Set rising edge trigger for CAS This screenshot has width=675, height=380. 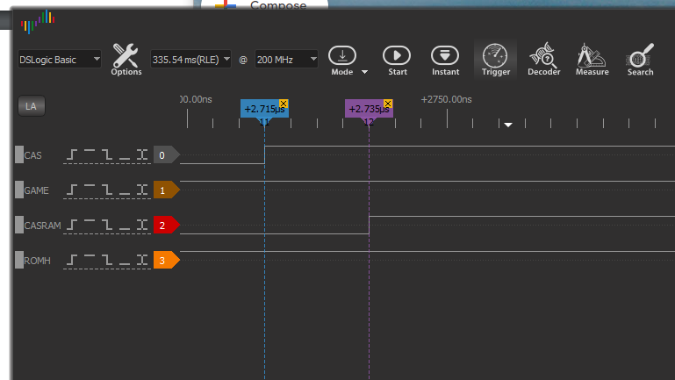72,154
